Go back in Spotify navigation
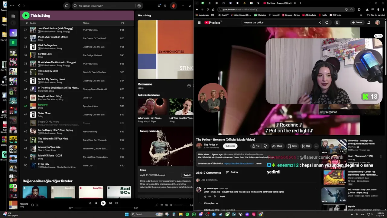This screenshot has height=218, width=387. [x=19, y=6]
